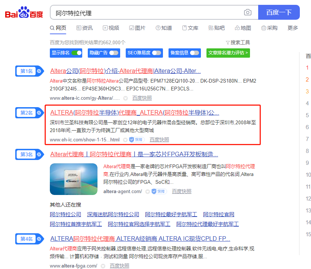Open 百度快照 for altera-fpga.com result

pyautogui.click(x=119, y=266)
